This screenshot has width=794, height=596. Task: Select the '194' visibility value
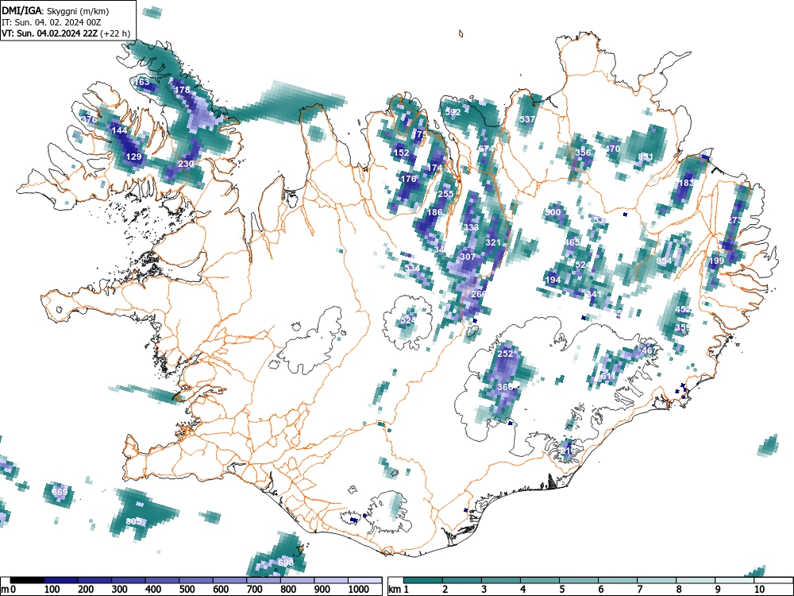coord(553,279)
